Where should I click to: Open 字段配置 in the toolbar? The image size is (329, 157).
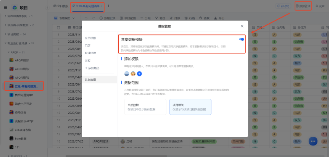coord(128,18)
